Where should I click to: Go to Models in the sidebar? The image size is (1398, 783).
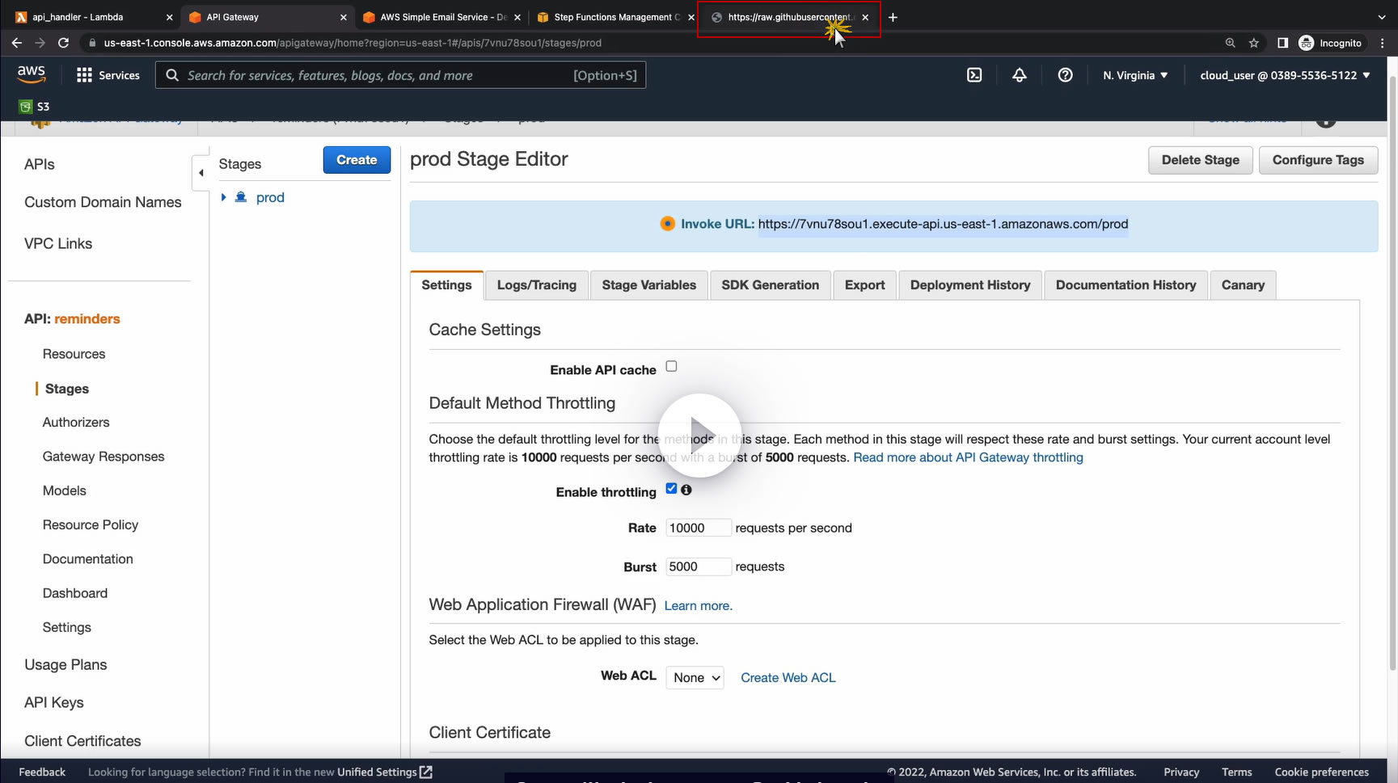point(64,490)
